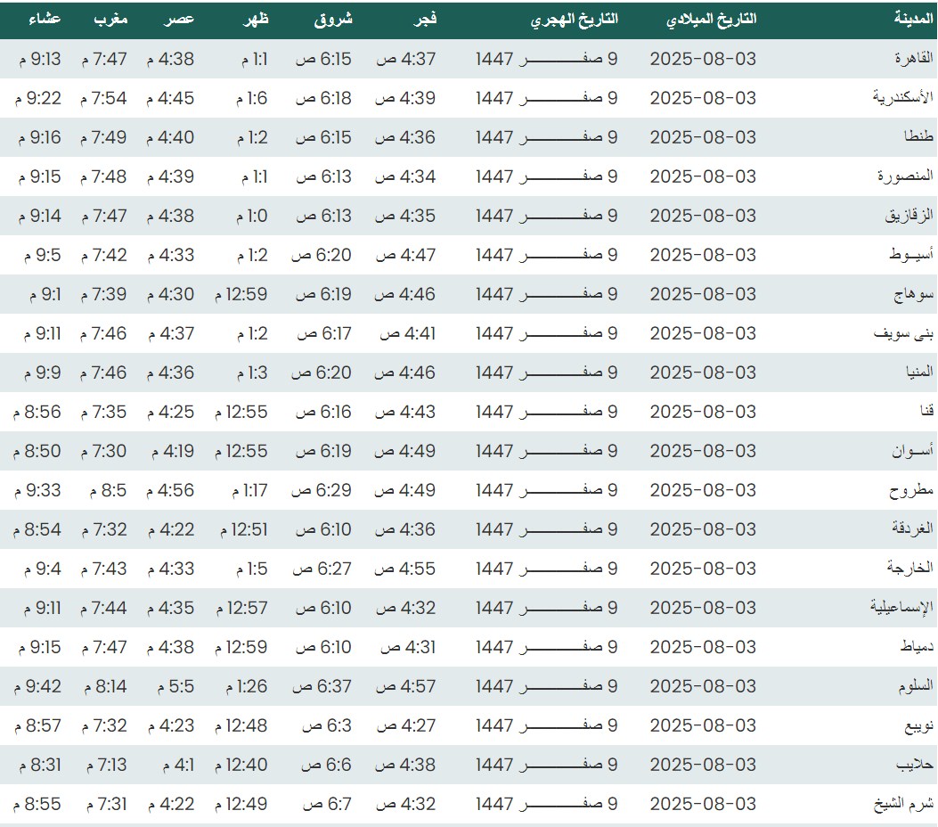Click the Asr time in the حلايب row
Screen dimensions: 938x827
point(172,765)
